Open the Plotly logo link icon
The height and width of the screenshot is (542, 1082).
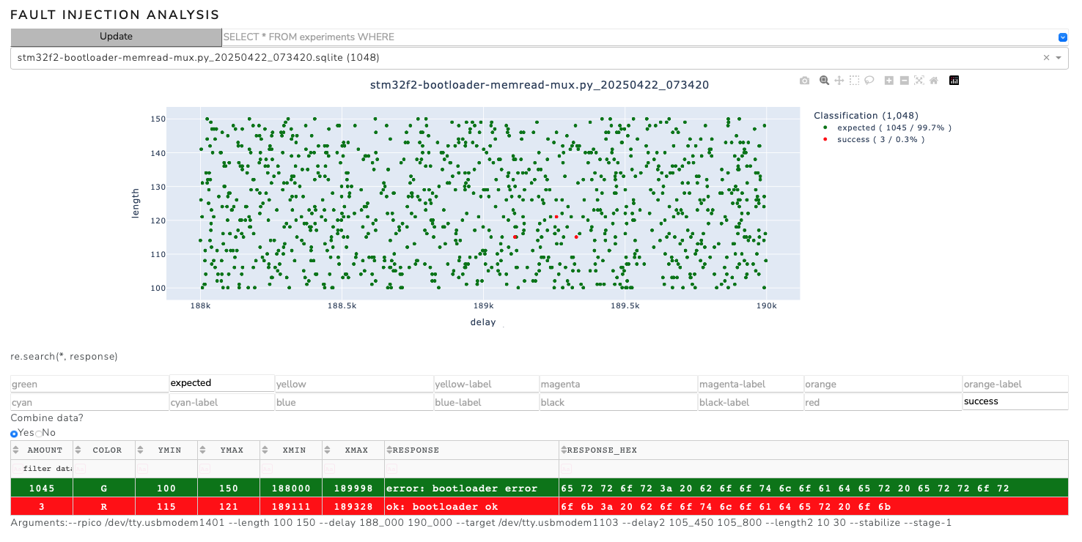pos(954,81)
